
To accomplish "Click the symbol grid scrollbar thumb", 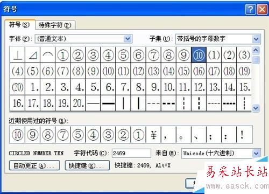I will pyautogui.click(x=256, y=60).
